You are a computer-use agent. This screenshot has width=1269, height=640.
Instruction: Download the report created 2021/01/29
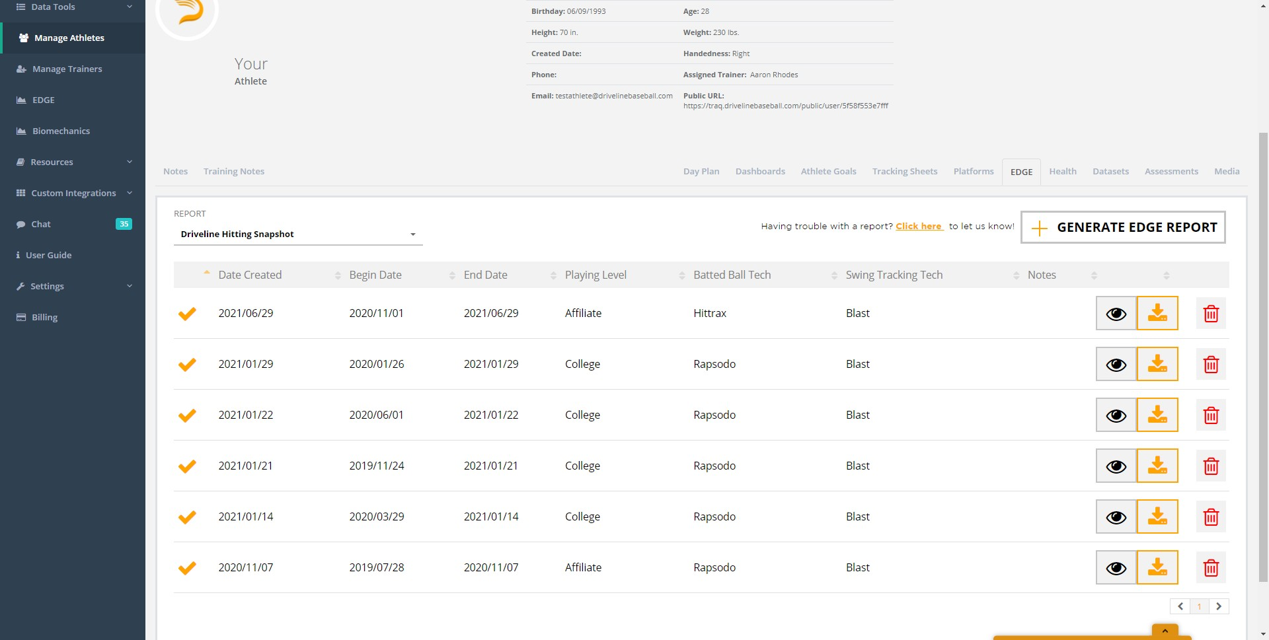1157,364
